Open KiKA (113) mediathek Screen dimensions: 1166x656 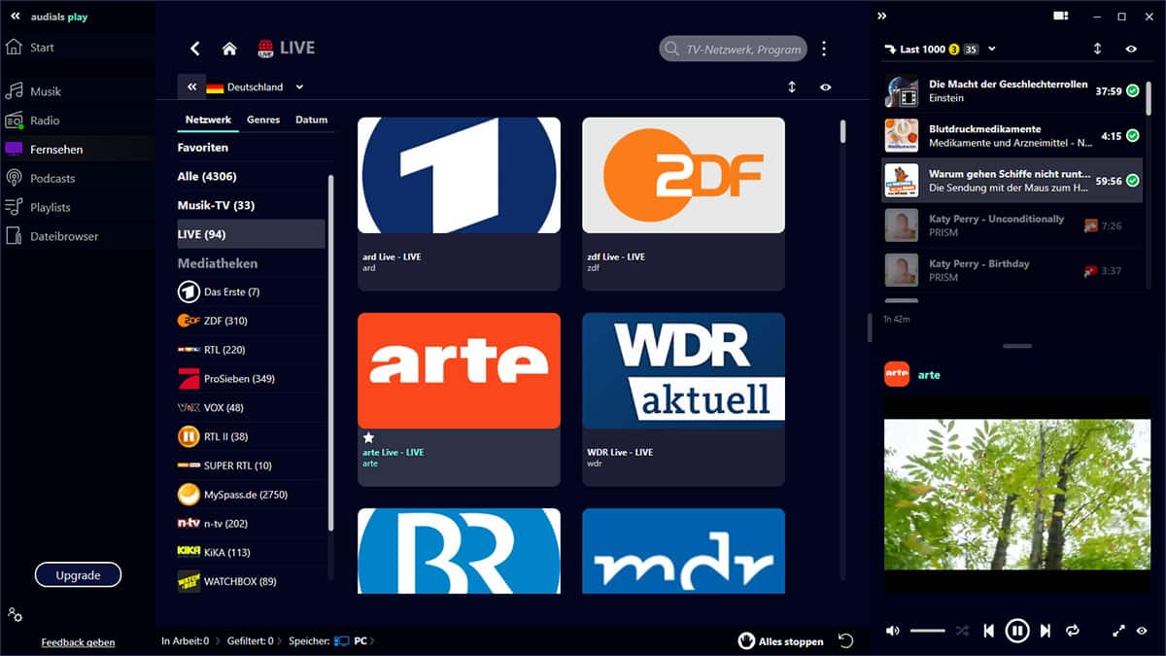251,552
